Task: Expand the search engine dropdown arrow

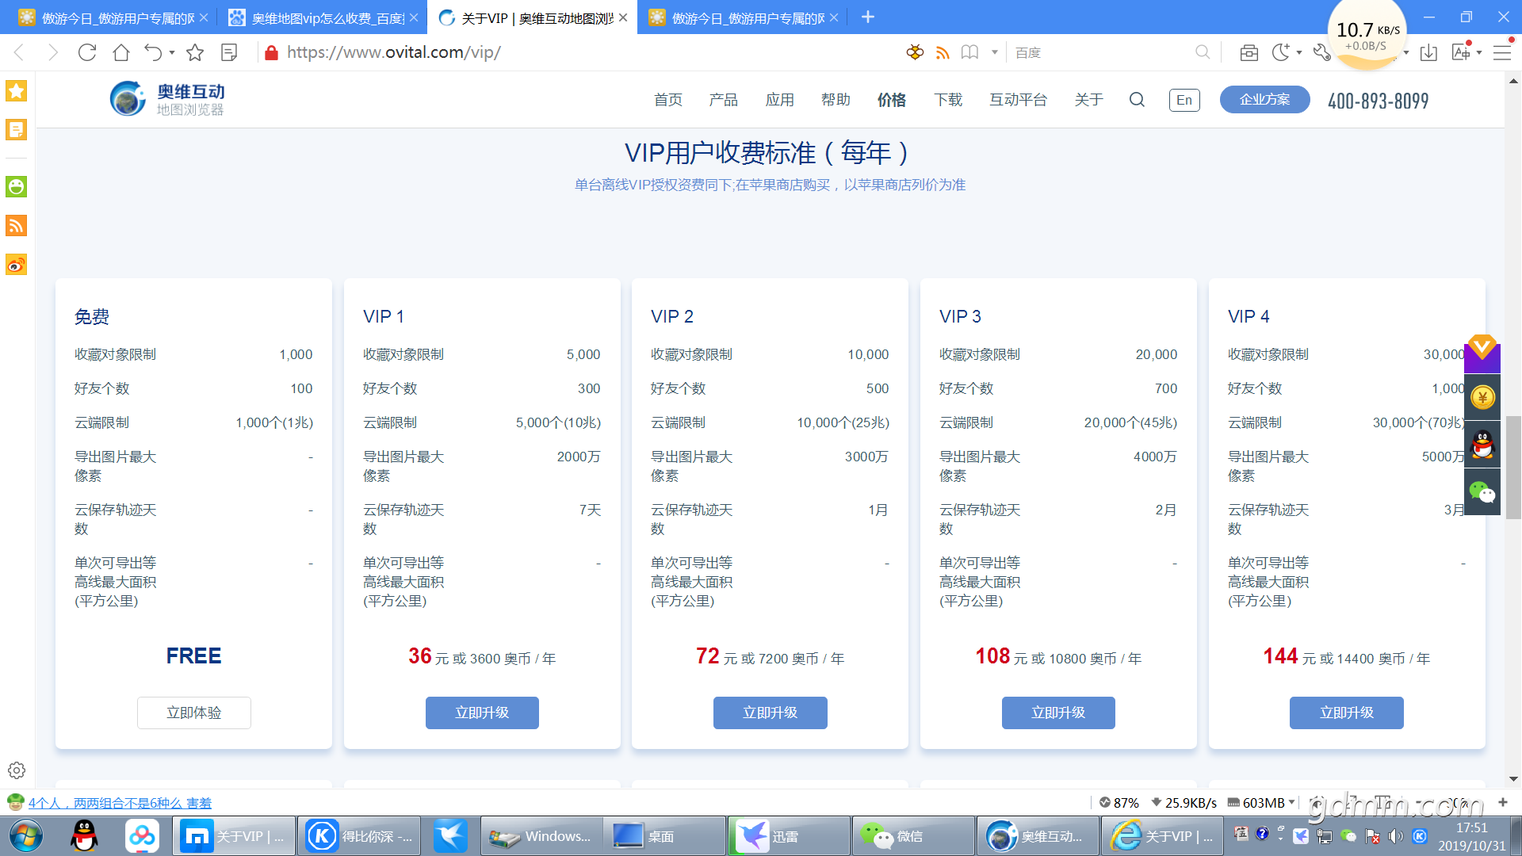Action: [995, 52]
